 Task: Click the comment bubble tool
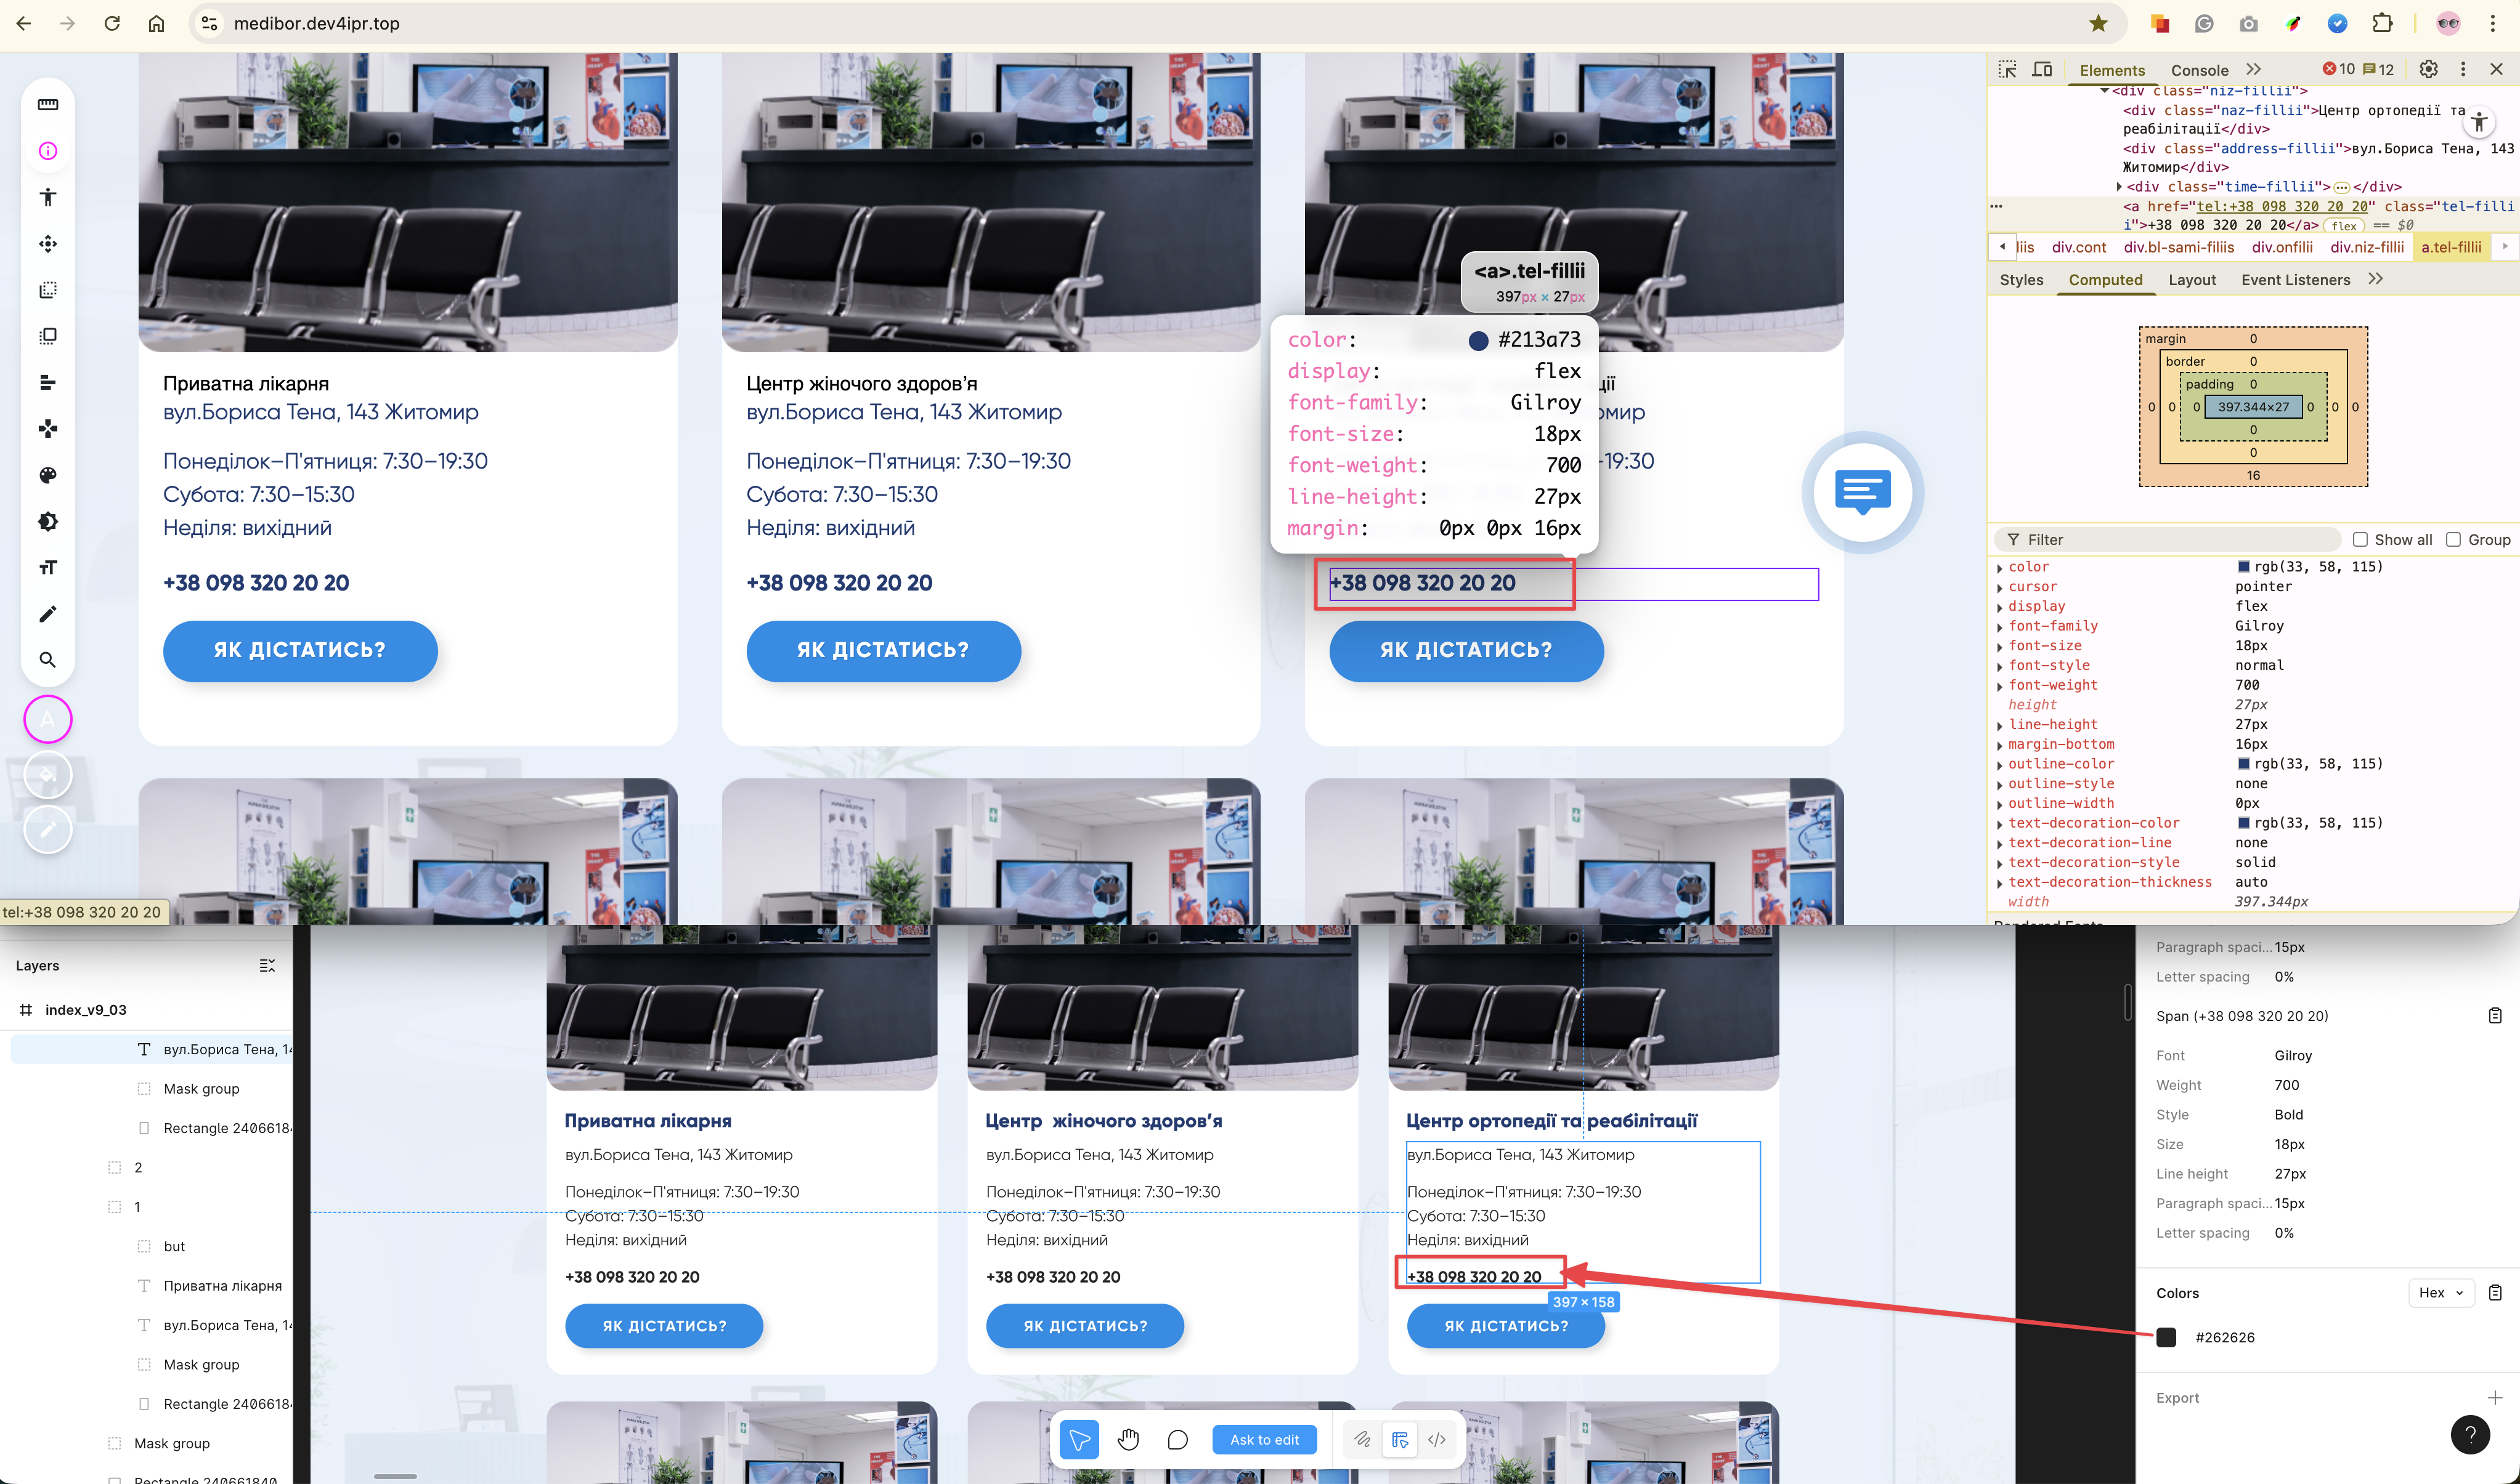tap(1177, 1439)
